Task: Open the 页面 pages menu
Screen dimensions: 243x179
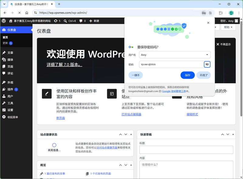Action: tap(16, 66)
